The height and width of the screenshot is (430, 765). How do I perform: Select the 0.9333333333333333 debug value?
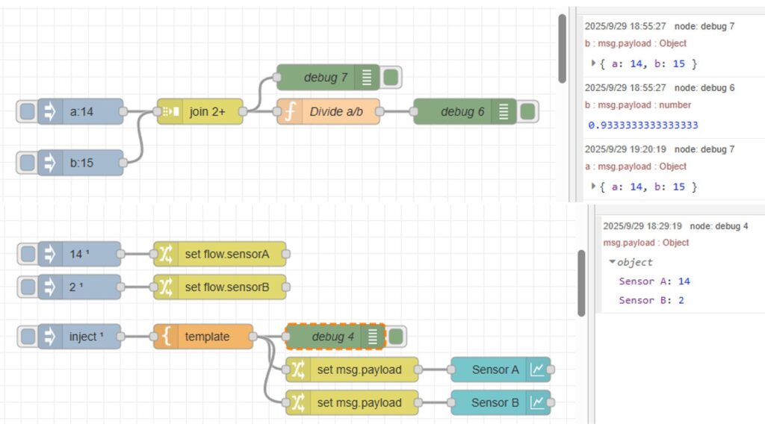click(642, 125)
